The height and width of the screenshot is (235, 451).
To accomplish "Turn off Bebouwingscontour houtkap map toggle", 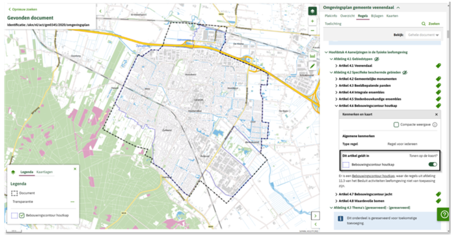I will 433,164.
